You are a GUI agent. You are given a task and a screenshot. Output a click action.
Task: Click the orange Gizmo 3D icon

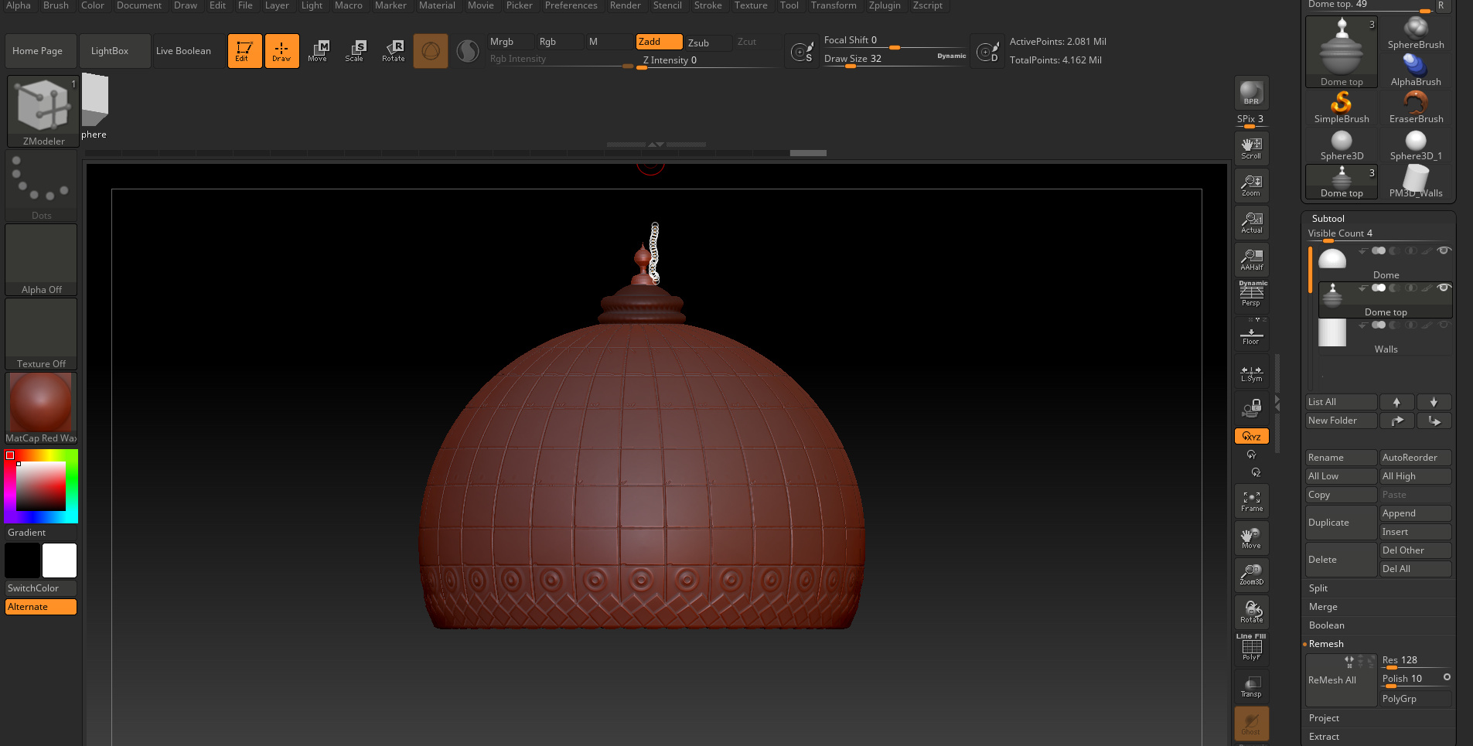[x=431, y=51]
